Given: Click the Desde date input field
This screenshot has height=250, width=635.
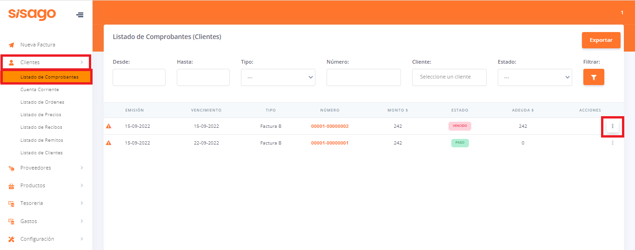Looking at the screenshot, I should [x=139, y=77].
